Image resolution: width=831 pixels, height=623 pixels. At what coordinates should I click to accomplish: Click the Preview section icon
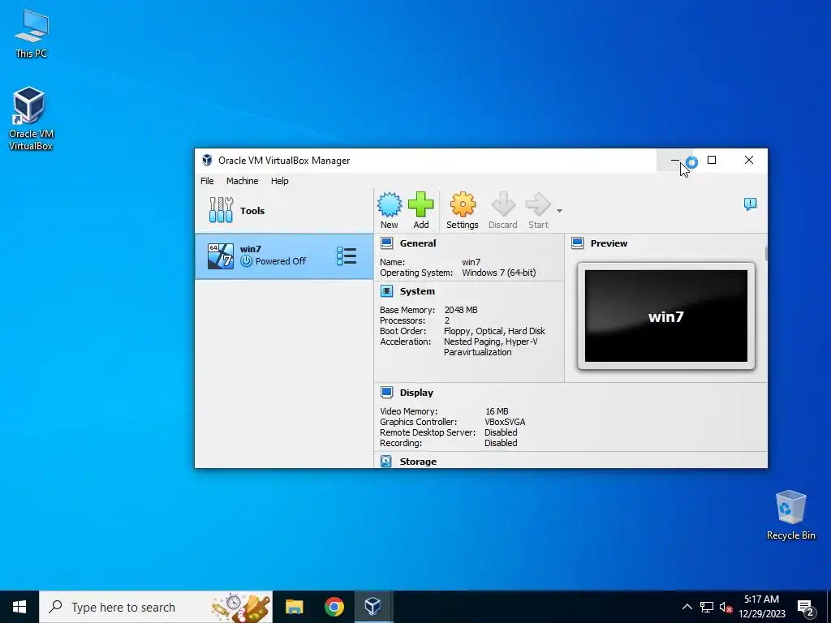click(x=578, y=243)
